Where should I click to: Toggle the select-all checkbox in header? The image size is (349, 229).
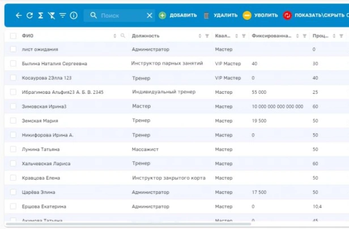[13, 36]
